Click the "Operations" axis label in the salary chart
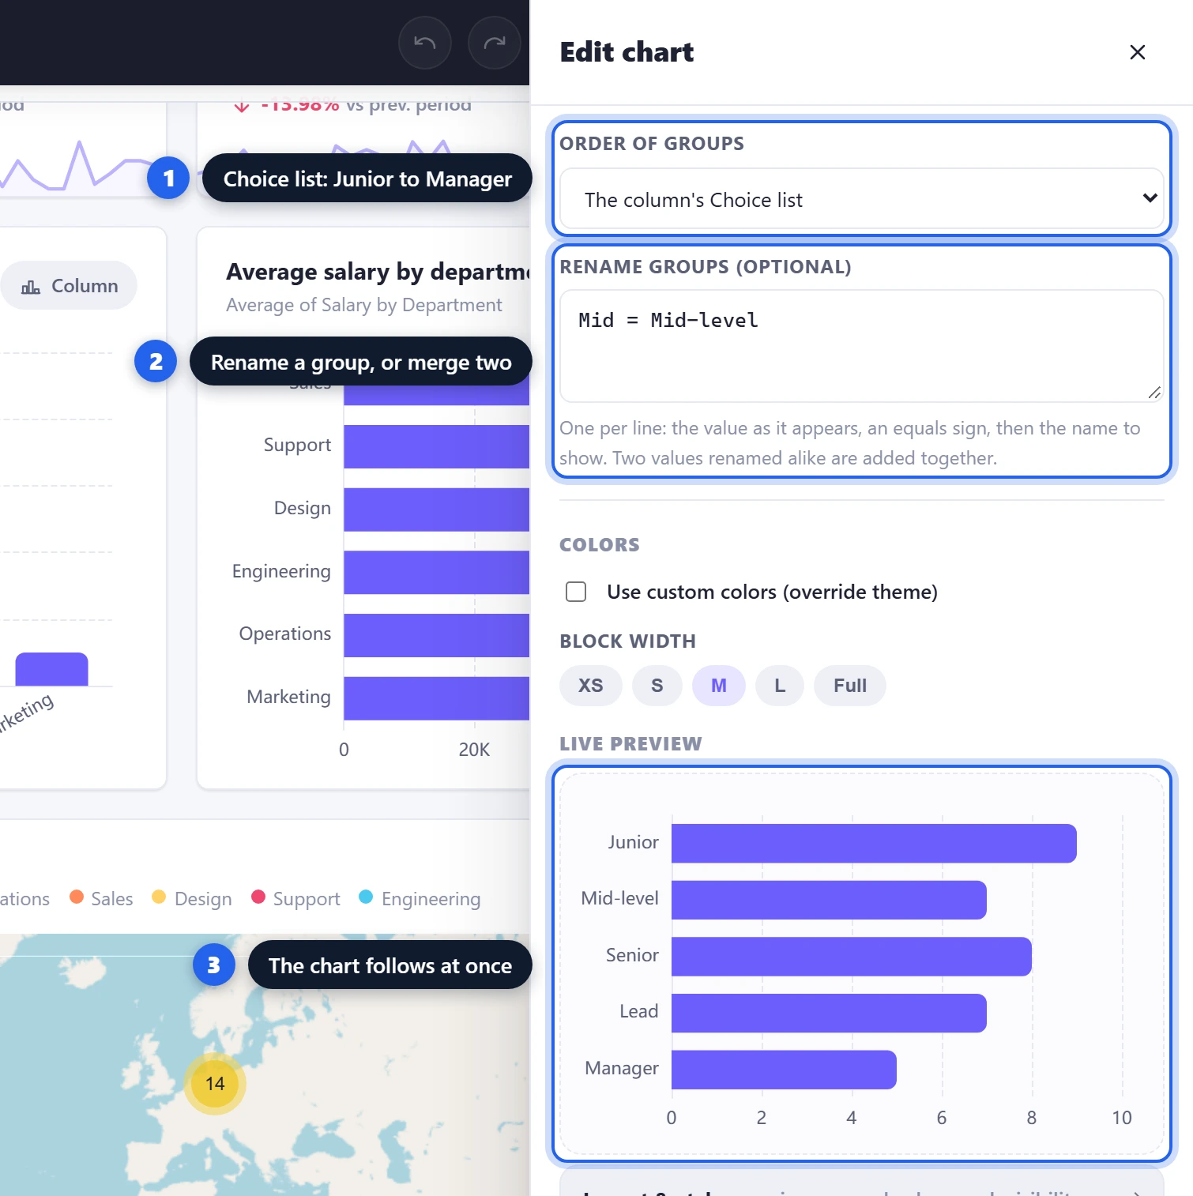The width and height of the screenshot is (1193, 1196). click(x=285, y=634)
